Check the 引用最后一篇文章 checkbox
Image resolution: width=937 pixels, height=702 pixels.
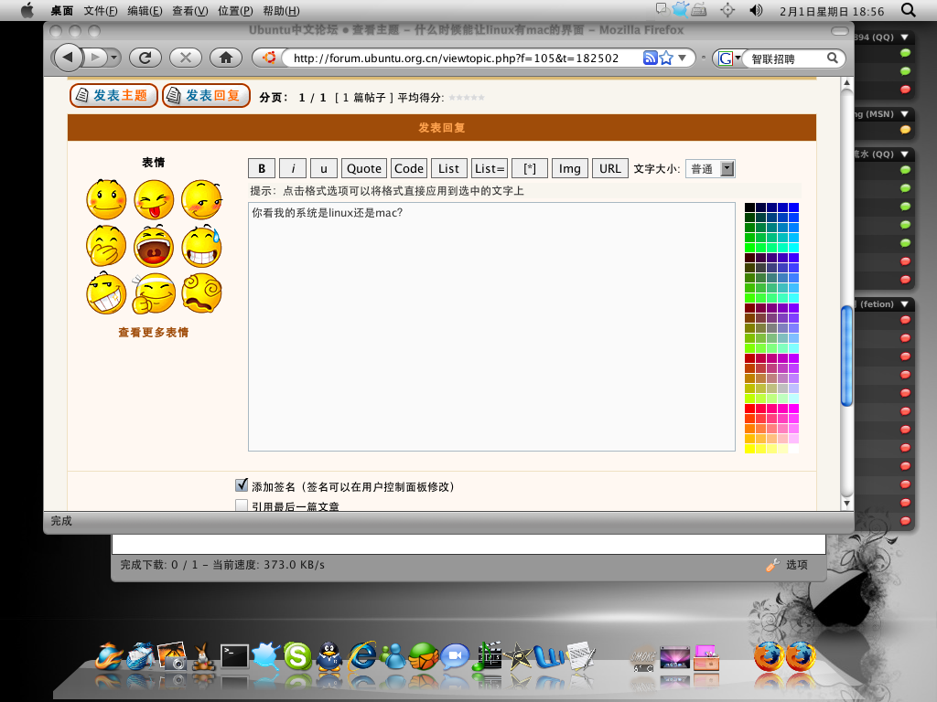pyautogui.click(x=242, y=505)
